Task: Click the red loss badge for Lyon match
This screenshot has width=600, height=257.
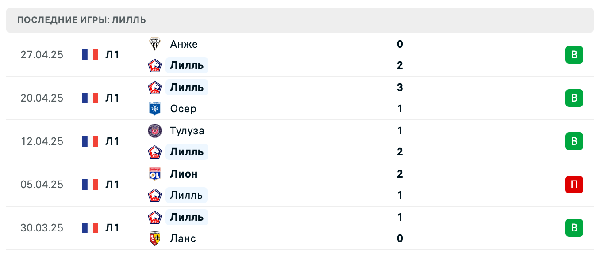Action: click(574, 185)
